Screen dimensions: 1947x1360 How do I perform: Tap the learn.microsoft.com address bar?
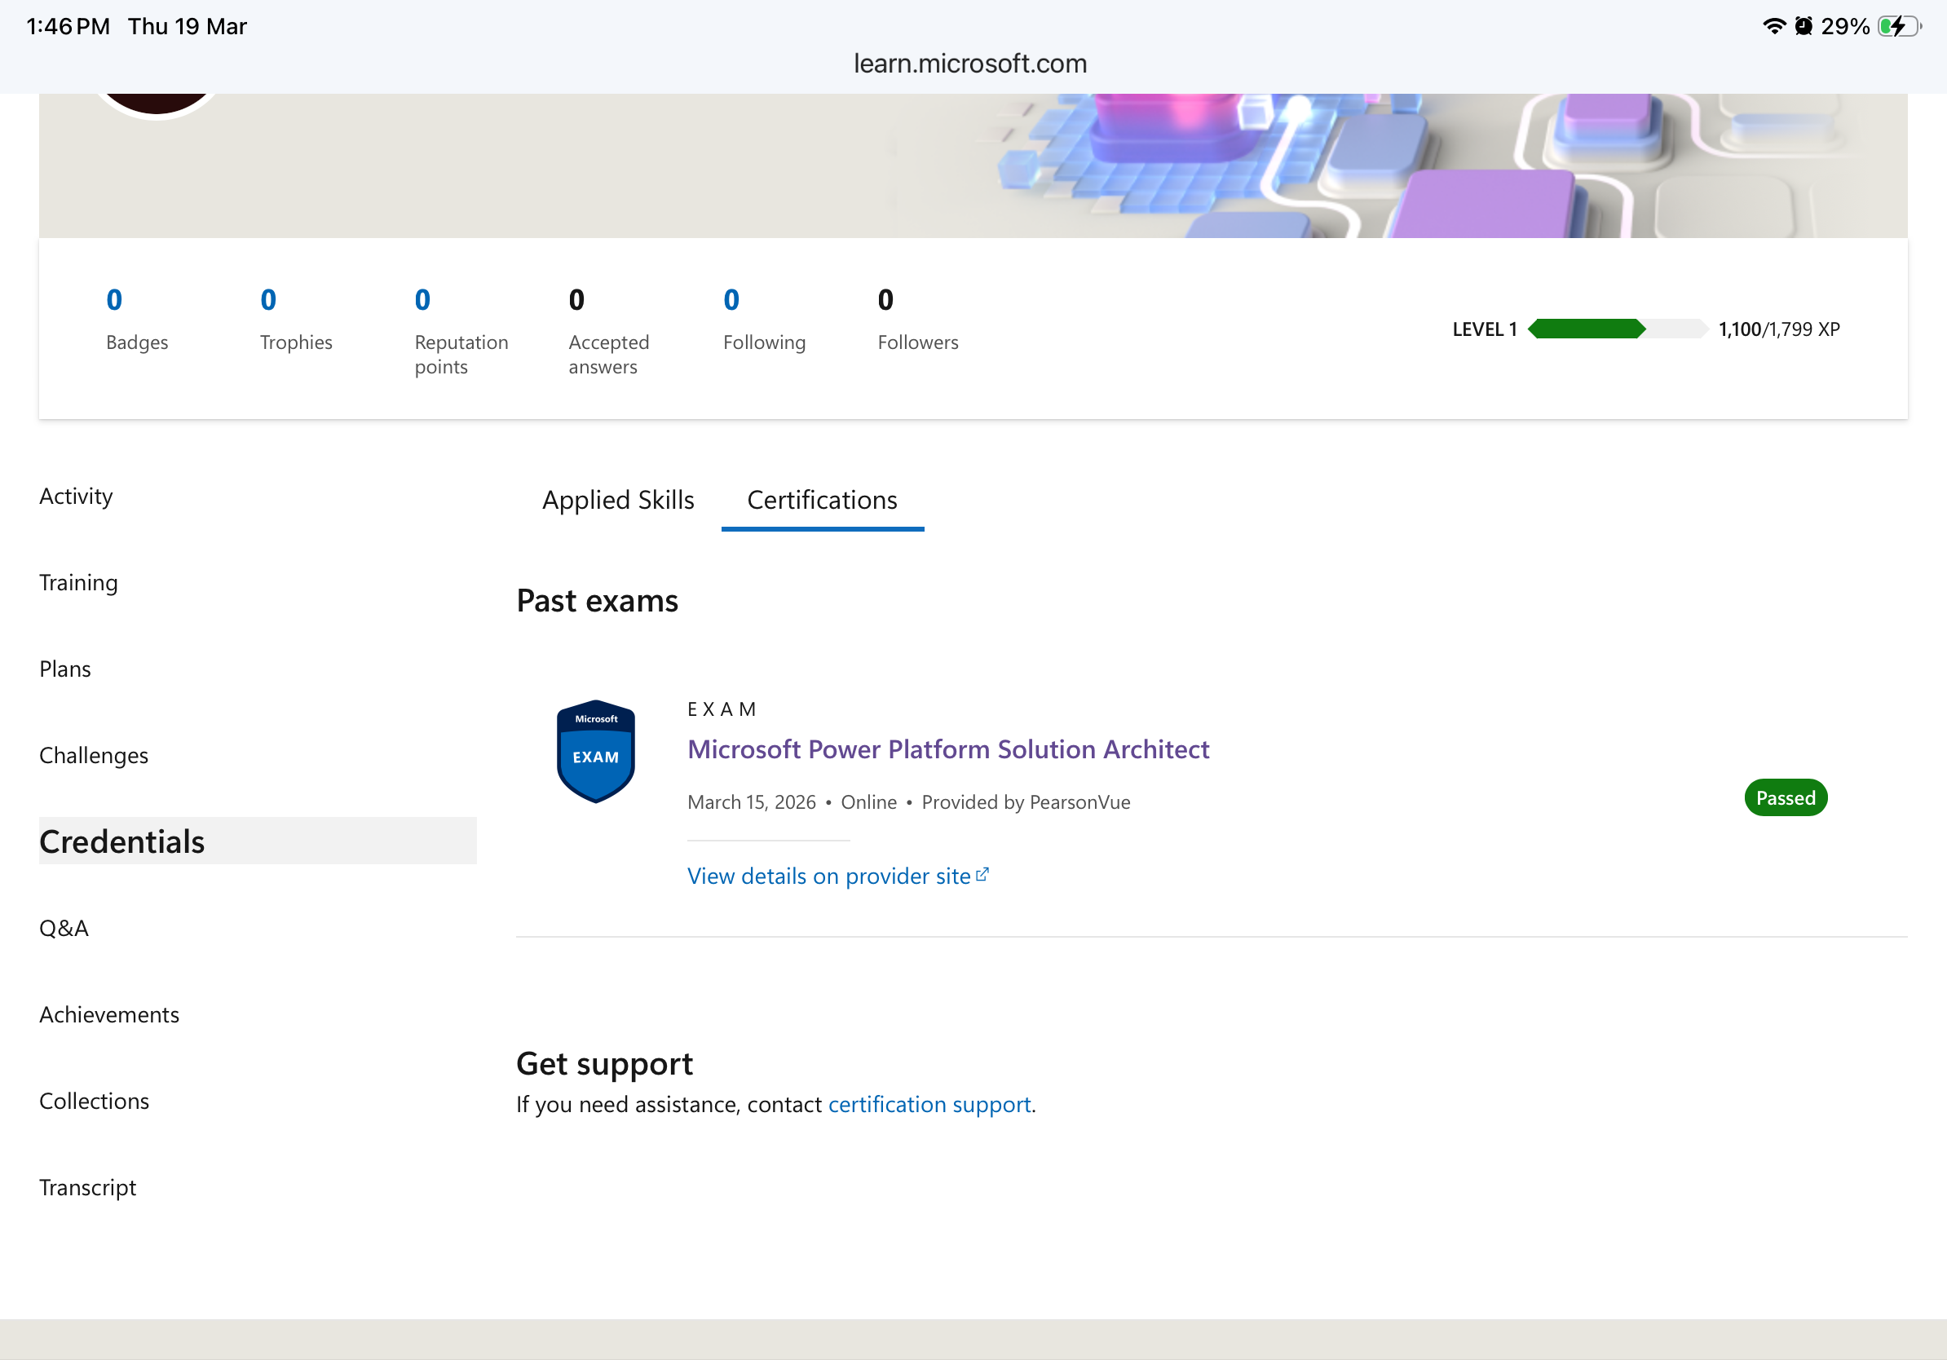[x=970, y=64]
